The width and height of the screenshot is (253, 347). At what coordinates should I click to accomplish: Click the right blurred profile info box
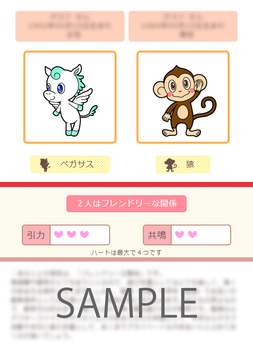183,26
